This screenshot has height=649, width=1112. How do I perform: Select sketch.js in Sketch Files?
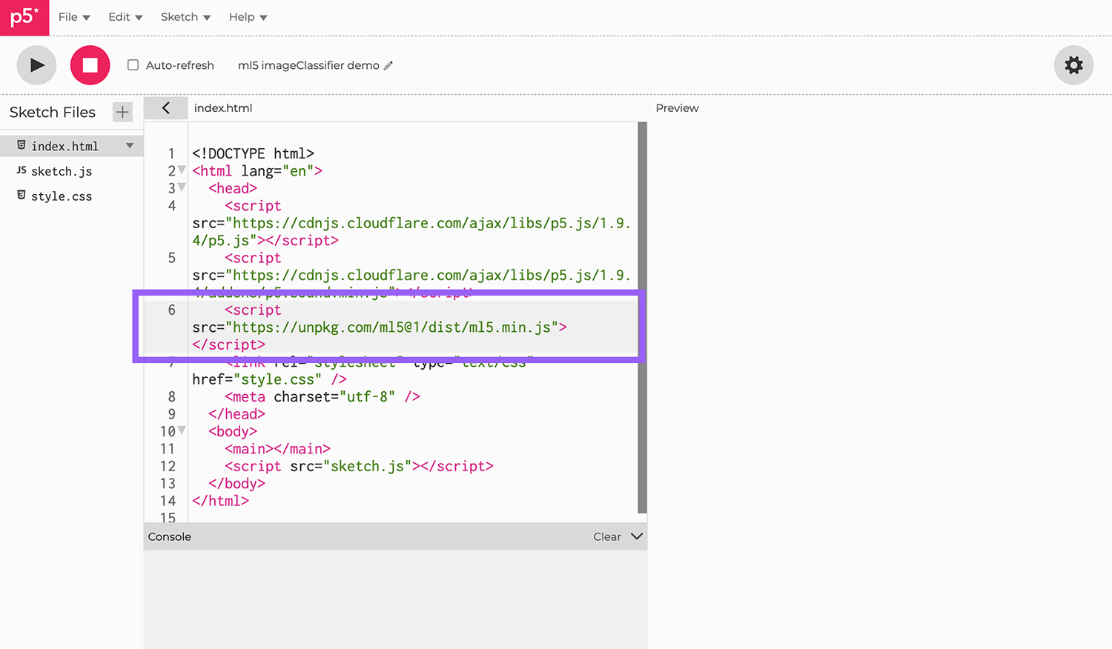(62, 171)
